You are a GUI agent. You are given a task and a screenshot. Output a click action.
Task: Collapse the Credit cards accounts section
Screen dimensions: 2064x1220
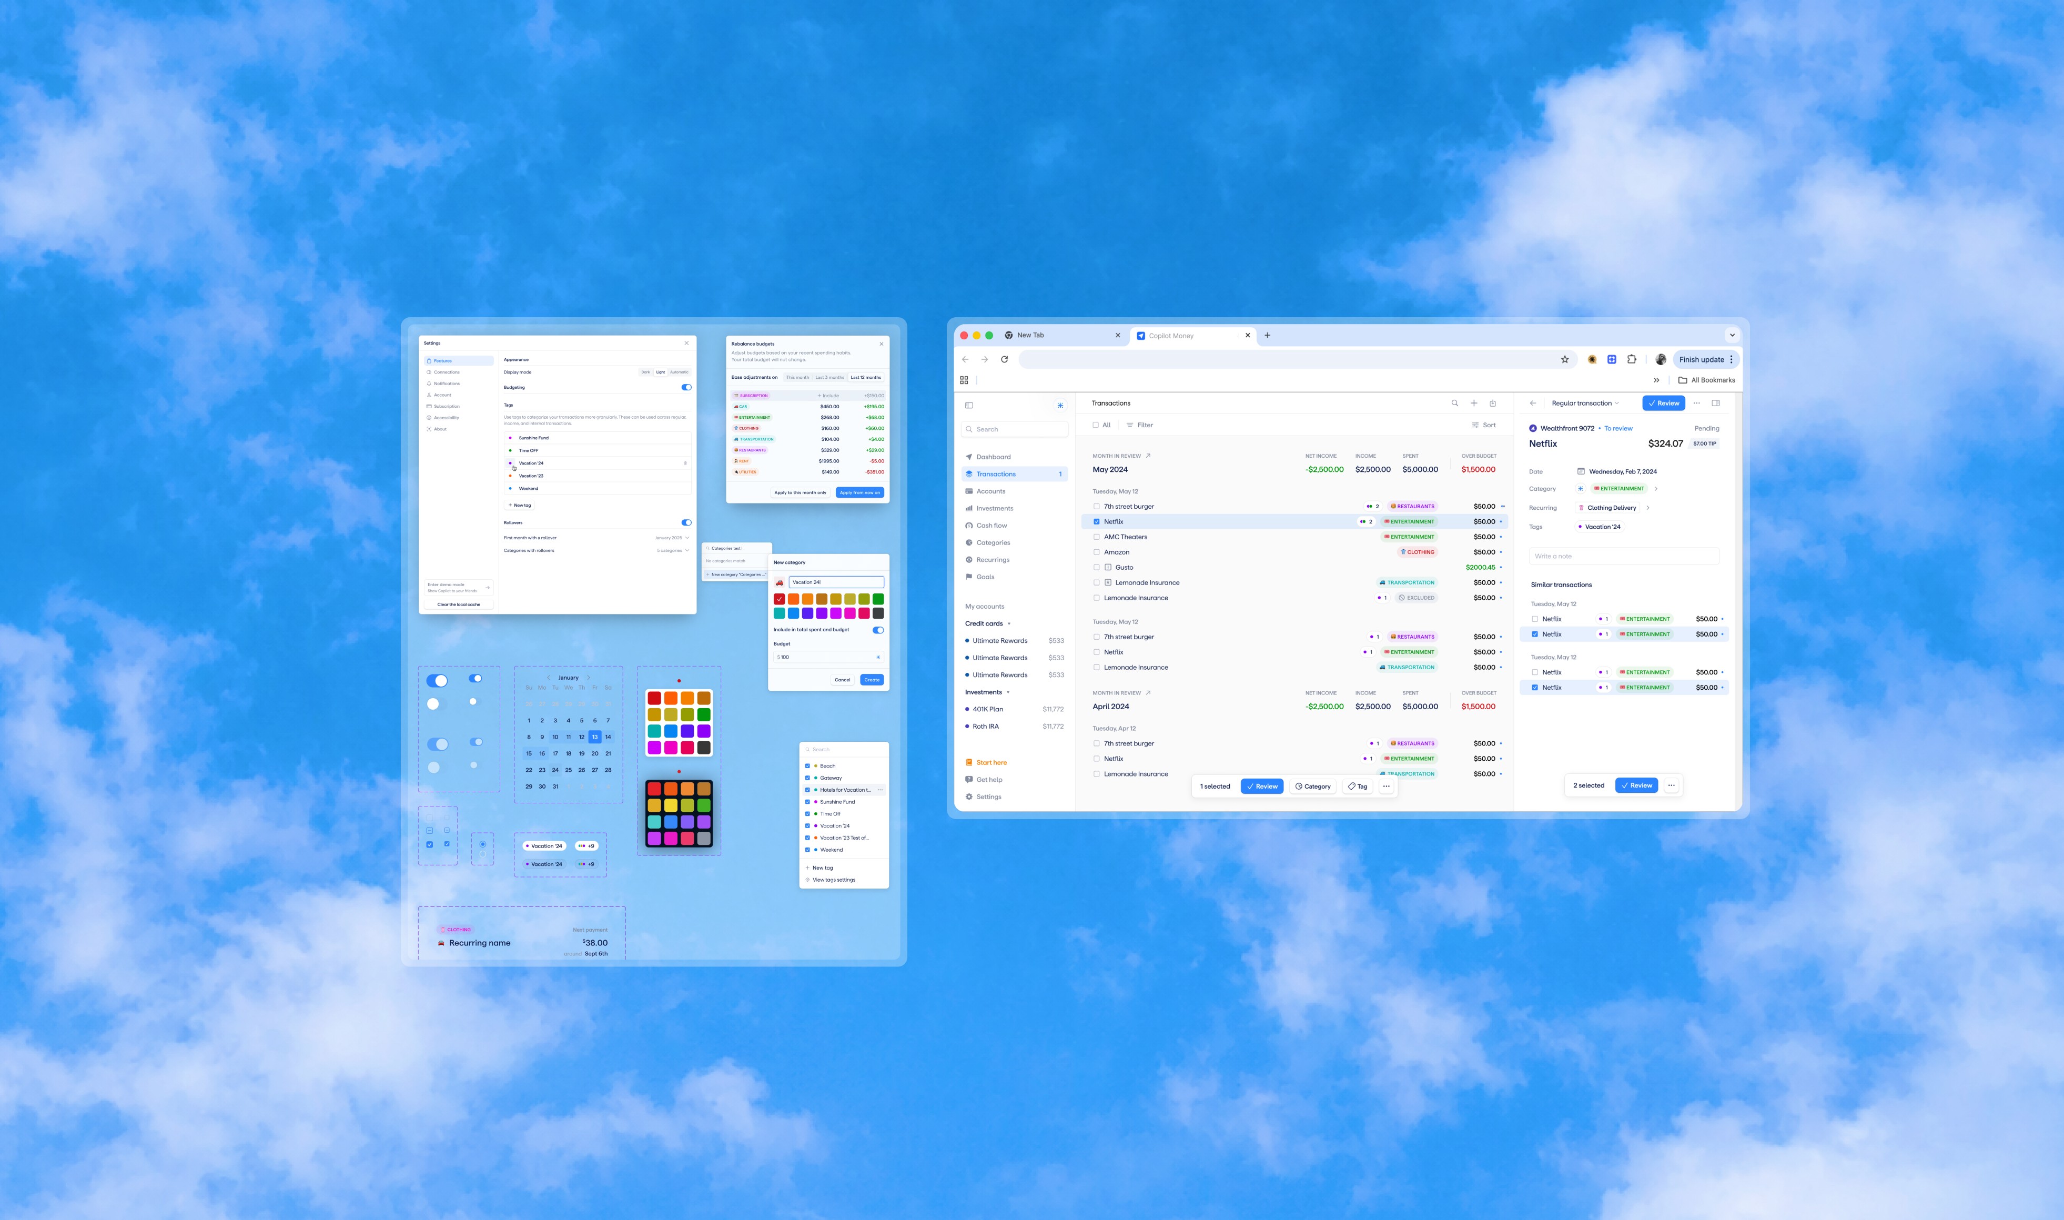[1008, 624]
